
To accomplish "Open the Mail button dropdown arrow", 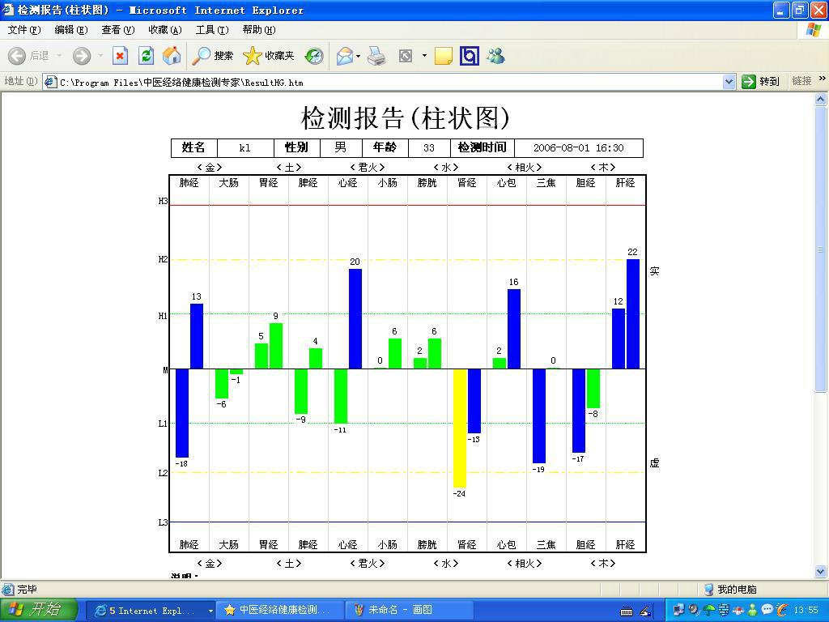I will tap(359, 56).
